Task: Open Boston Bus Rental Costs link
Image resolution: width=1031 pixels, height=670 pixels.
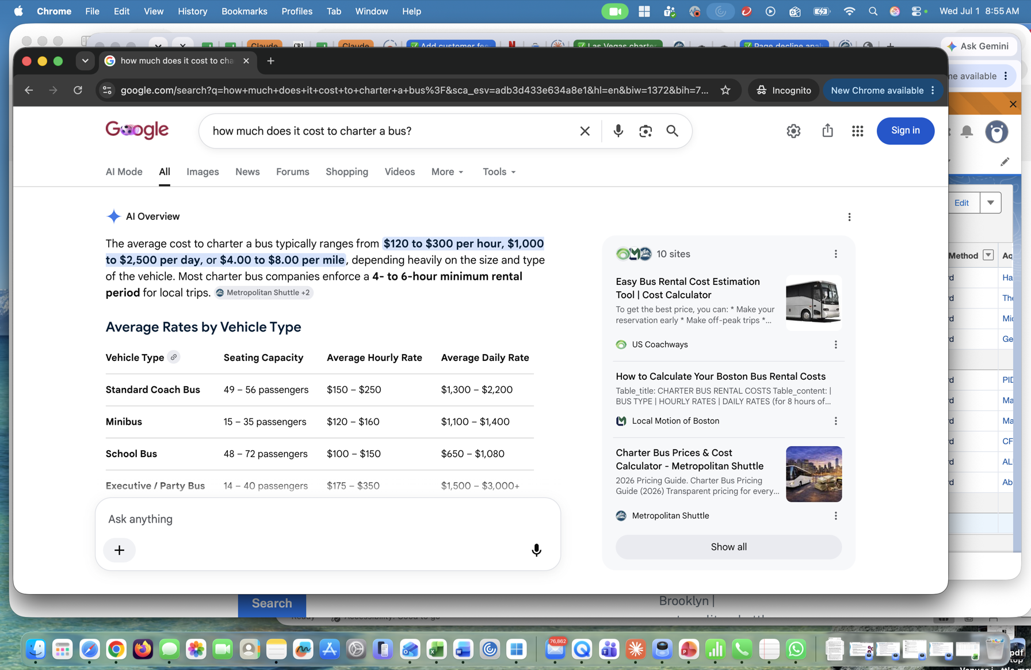Action: click(x=720, y=376)
